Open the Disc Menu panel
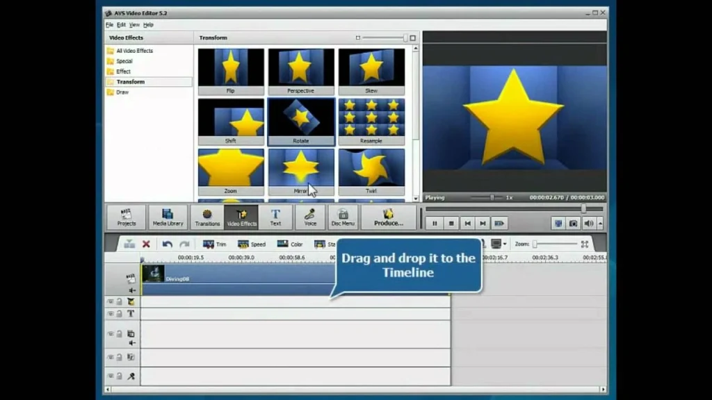712x400 pixels. point(342,217)
